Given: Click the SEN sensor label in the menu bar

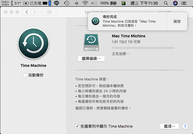Looking at the screenshot, I should point(12,3).
